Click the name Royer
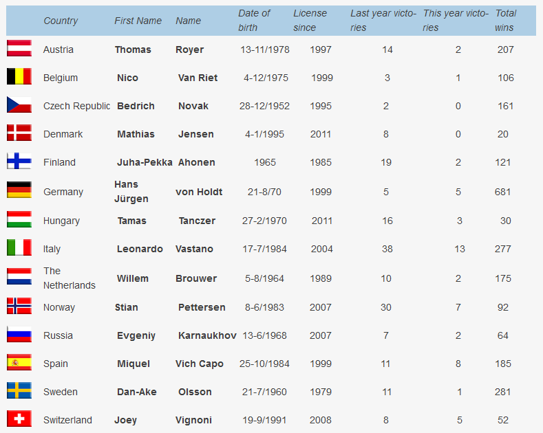 click(189, 49)
